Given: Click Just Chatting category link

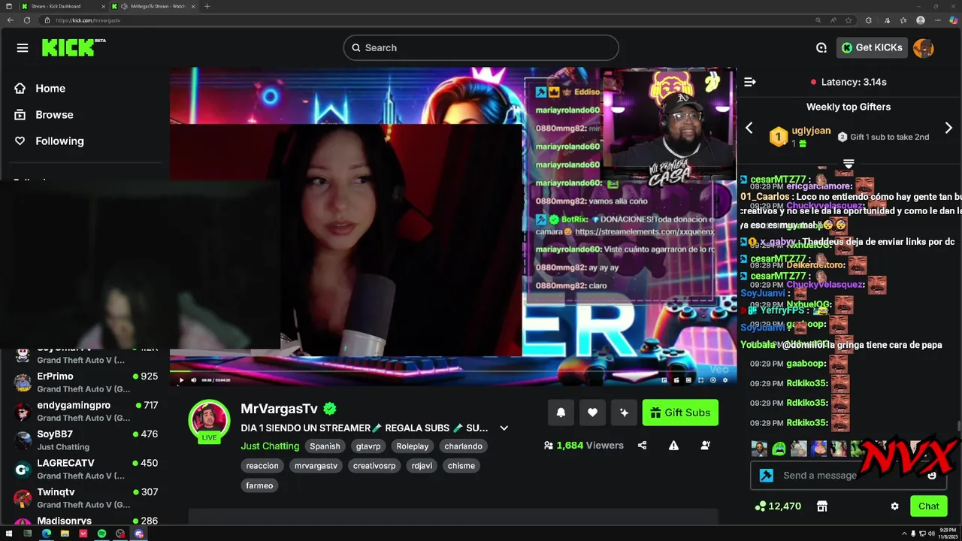Looking at the screenshot, I should (270, 446).
